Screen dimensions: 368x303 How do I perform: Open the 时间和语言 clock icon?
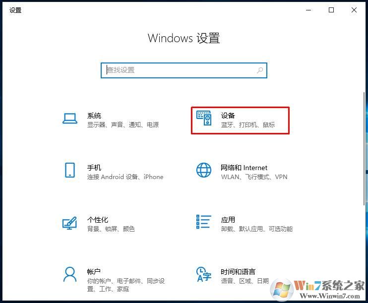pos(204,274)
